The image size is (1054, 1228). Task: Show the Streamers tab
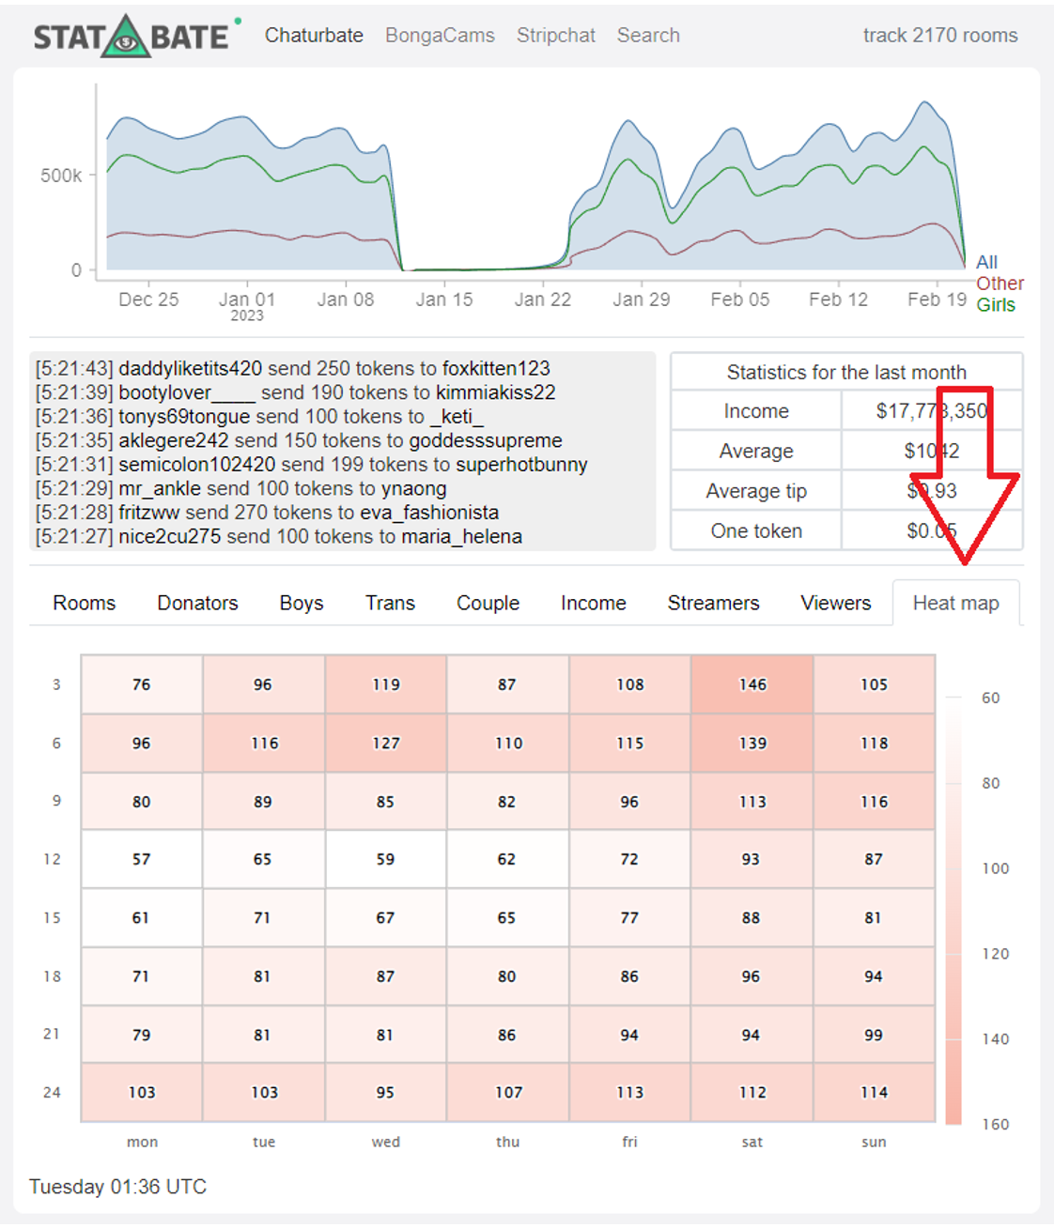(713, 603)
